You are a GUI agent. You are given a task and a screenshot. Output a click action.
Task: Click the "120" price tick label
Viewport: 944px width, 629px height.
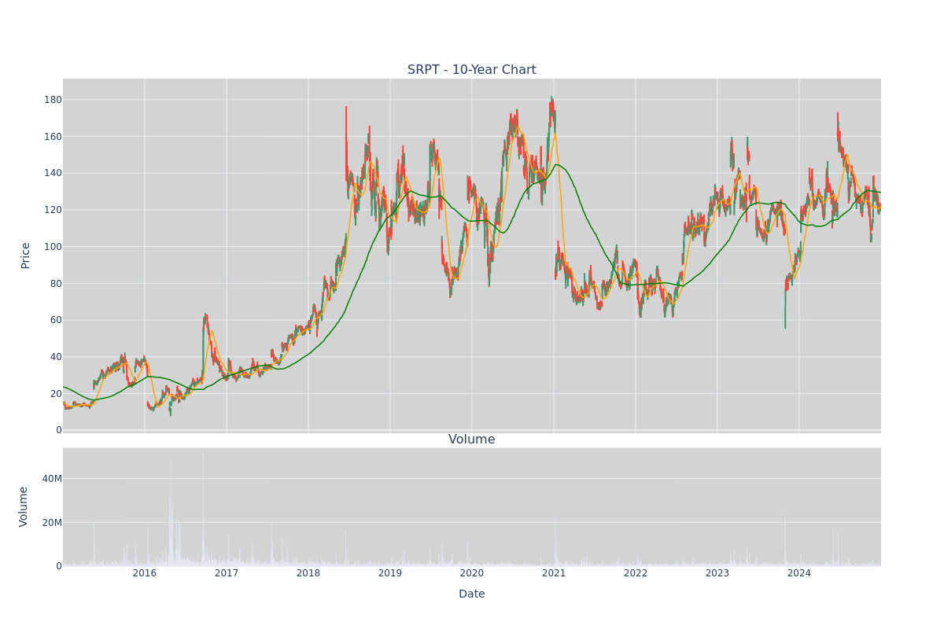click(x=53, y=210)
